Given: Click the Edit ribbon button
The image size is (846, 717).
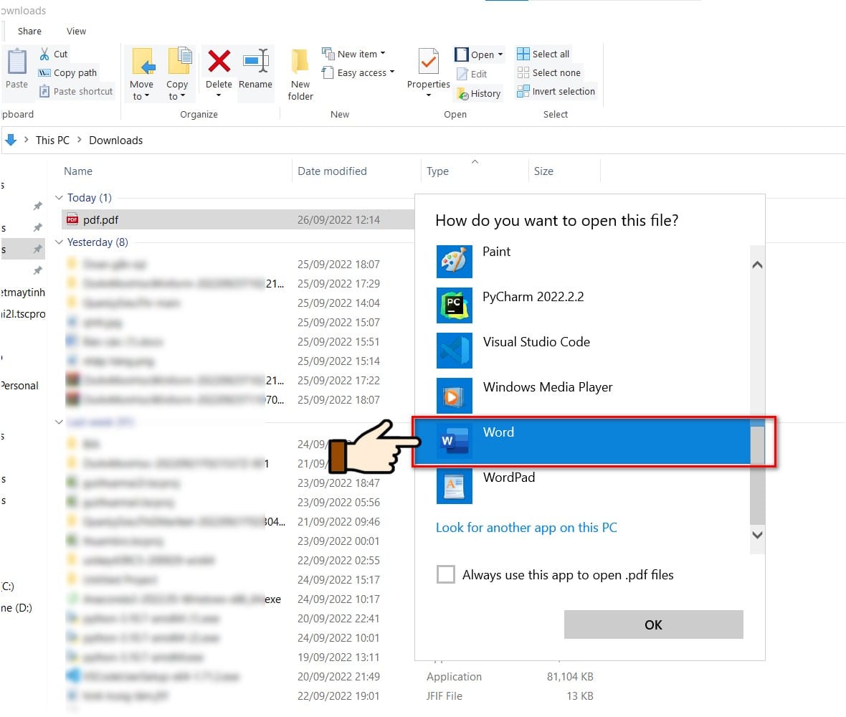Looking at the screenshot, I should click(472, 75).
